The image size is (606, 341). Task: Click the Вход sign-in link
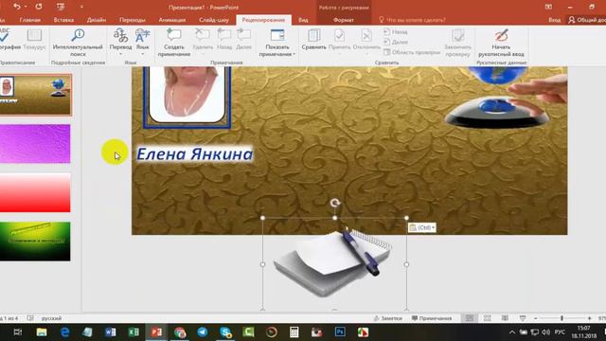(x=554, y=20)
